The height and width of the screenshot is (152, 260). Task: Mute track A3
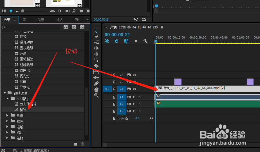pyautogui.click(x=134, y=111)
